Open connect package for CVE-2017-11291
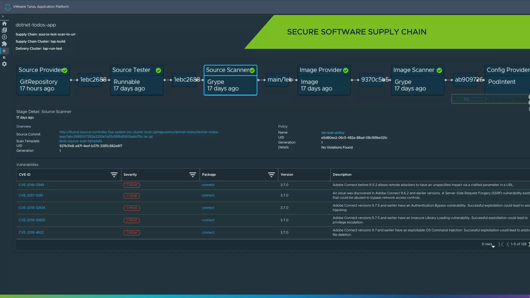Image resolution: width=530 pixels, height=298 pixels. (208, 196)
